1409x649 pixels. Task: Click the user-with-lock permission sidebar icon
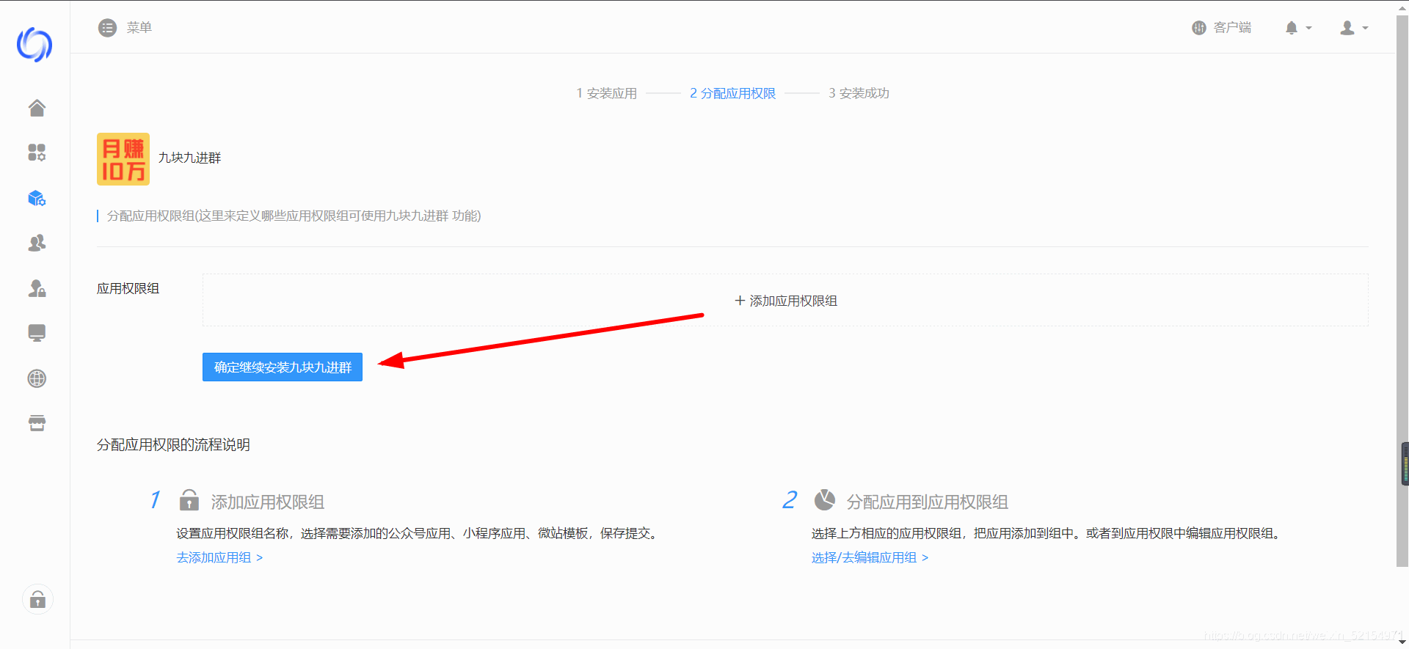pos(37,288)
